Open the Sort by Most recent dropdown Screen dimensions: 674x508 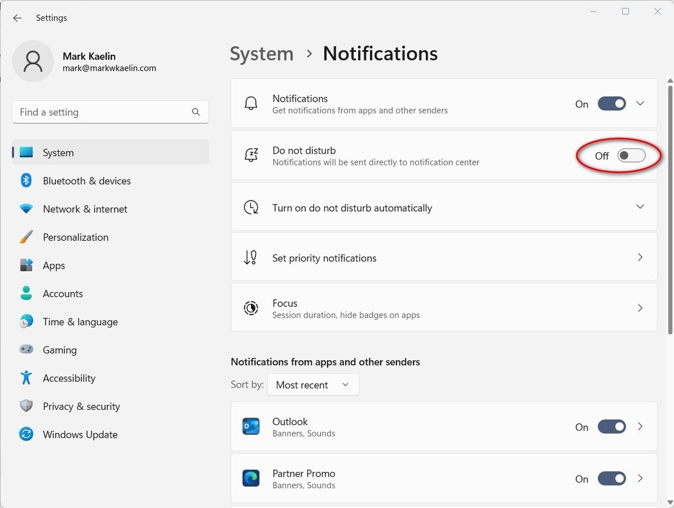(313, 384)
